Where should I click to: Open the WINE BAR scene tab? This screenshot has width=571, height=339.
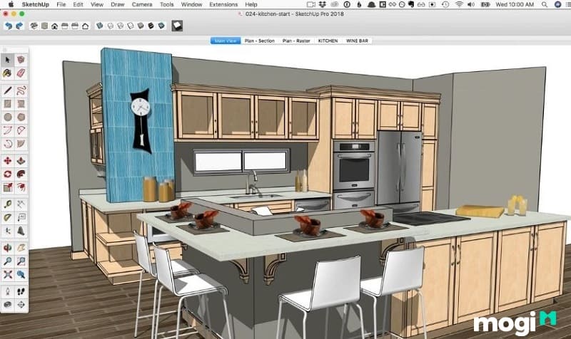[x=357, y=41]
